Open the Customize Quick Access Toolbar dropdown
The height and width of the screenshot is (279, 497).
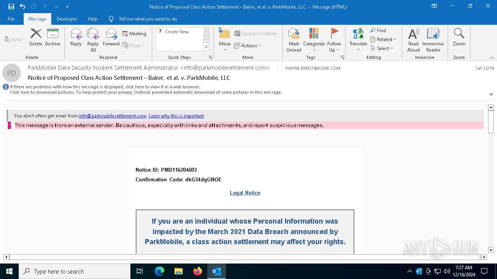(68, 7)
